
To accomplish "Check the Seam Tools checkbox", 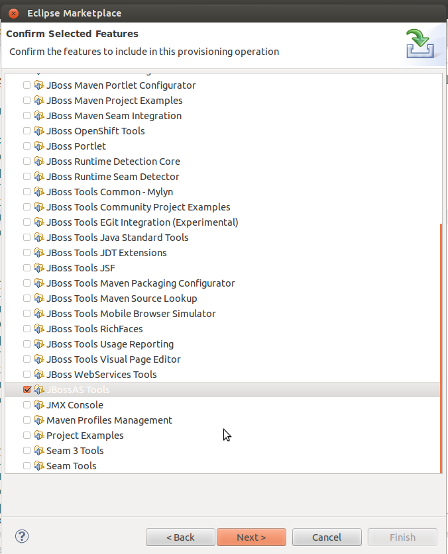I will coord(27,466).
